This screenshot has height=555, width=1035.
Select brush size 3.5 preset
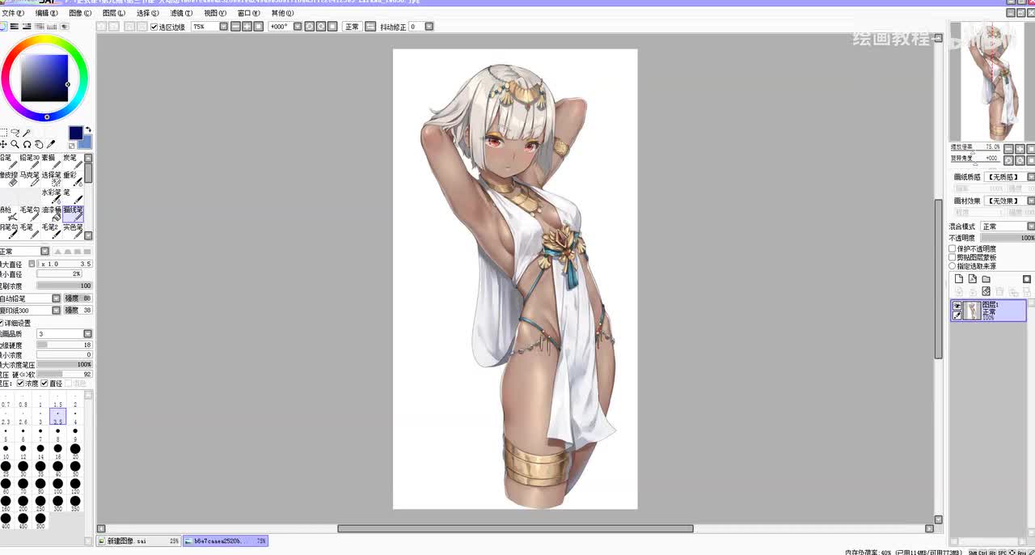58,417
